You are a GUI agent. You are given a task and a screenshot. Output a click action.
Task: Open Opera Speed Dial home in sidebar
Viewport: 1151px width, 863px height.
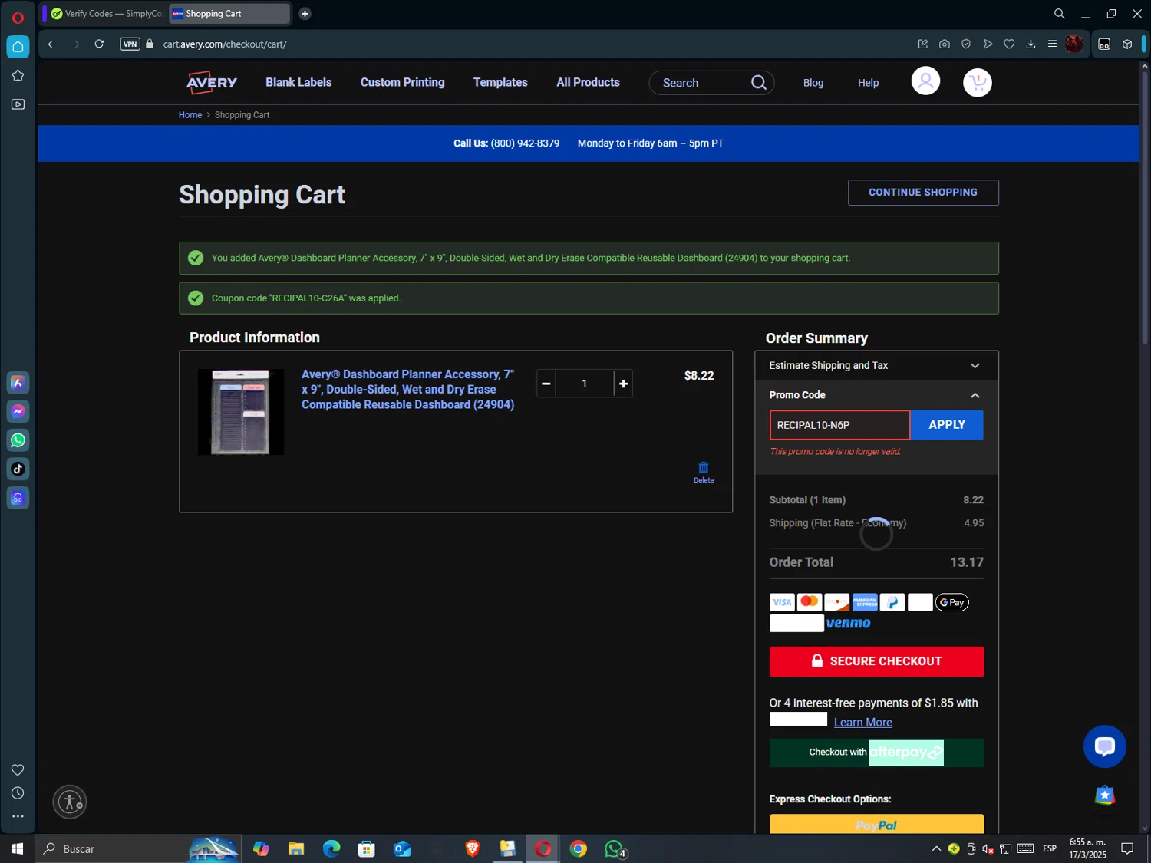click(x=18, y=47)
